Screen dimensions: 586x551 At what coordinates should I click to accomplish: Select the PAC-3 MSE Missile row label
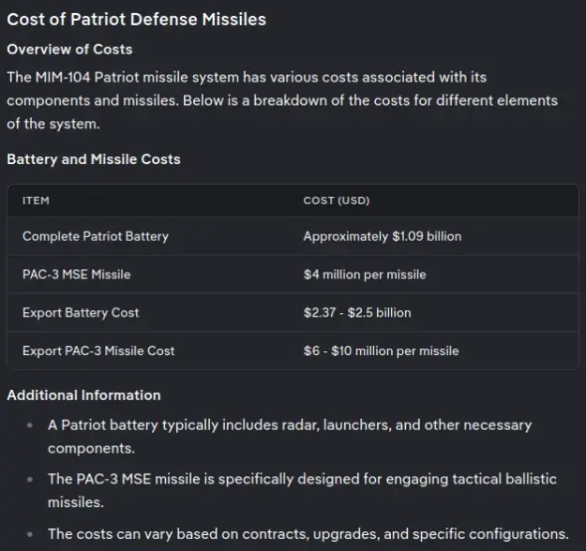click(x=76, y=275)
